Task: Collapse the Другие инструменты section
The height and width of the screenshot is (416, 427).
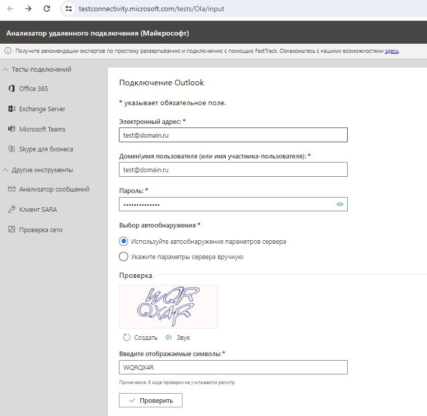Action: pyautogui.click(x=6, y=170)
